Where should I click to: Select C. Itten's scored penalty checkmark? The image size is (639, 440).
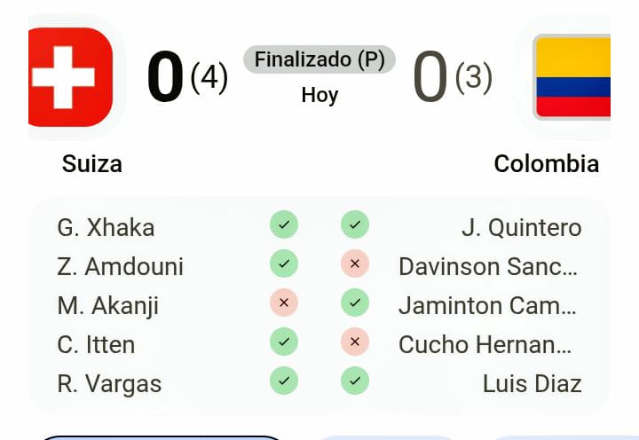pos(284,342)
